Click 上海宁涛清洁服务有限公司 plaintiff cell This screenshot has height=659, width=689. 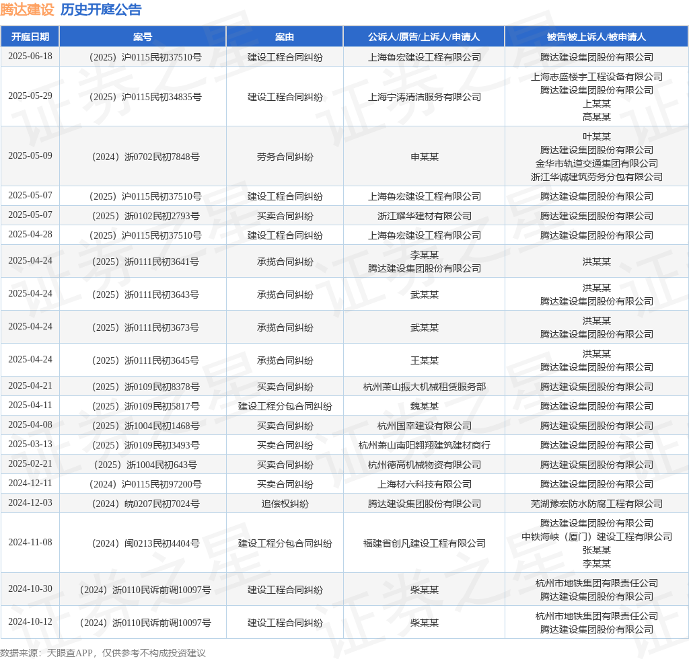tap(425, 97)
